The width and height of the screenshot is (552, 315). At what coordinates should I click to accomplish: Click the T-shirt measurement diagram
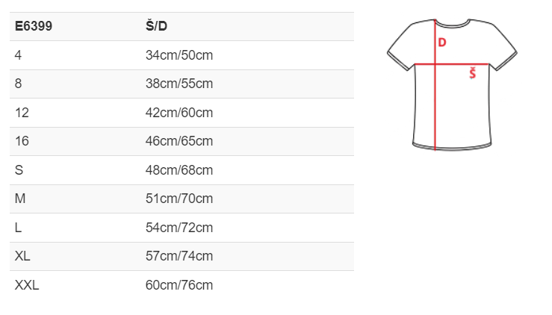pyautogui.click(x=452, y=84)
